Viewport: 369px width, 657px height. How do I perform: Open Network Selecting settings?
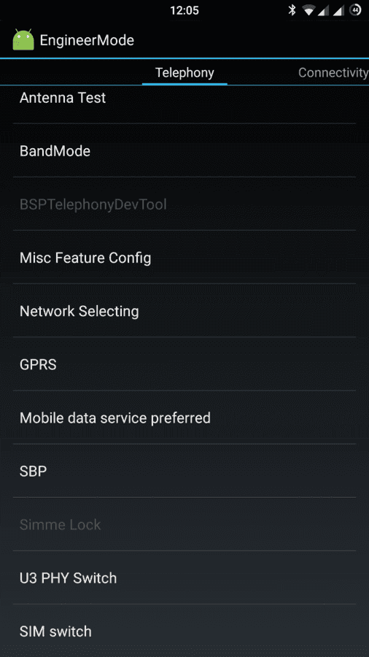[184, 311]
